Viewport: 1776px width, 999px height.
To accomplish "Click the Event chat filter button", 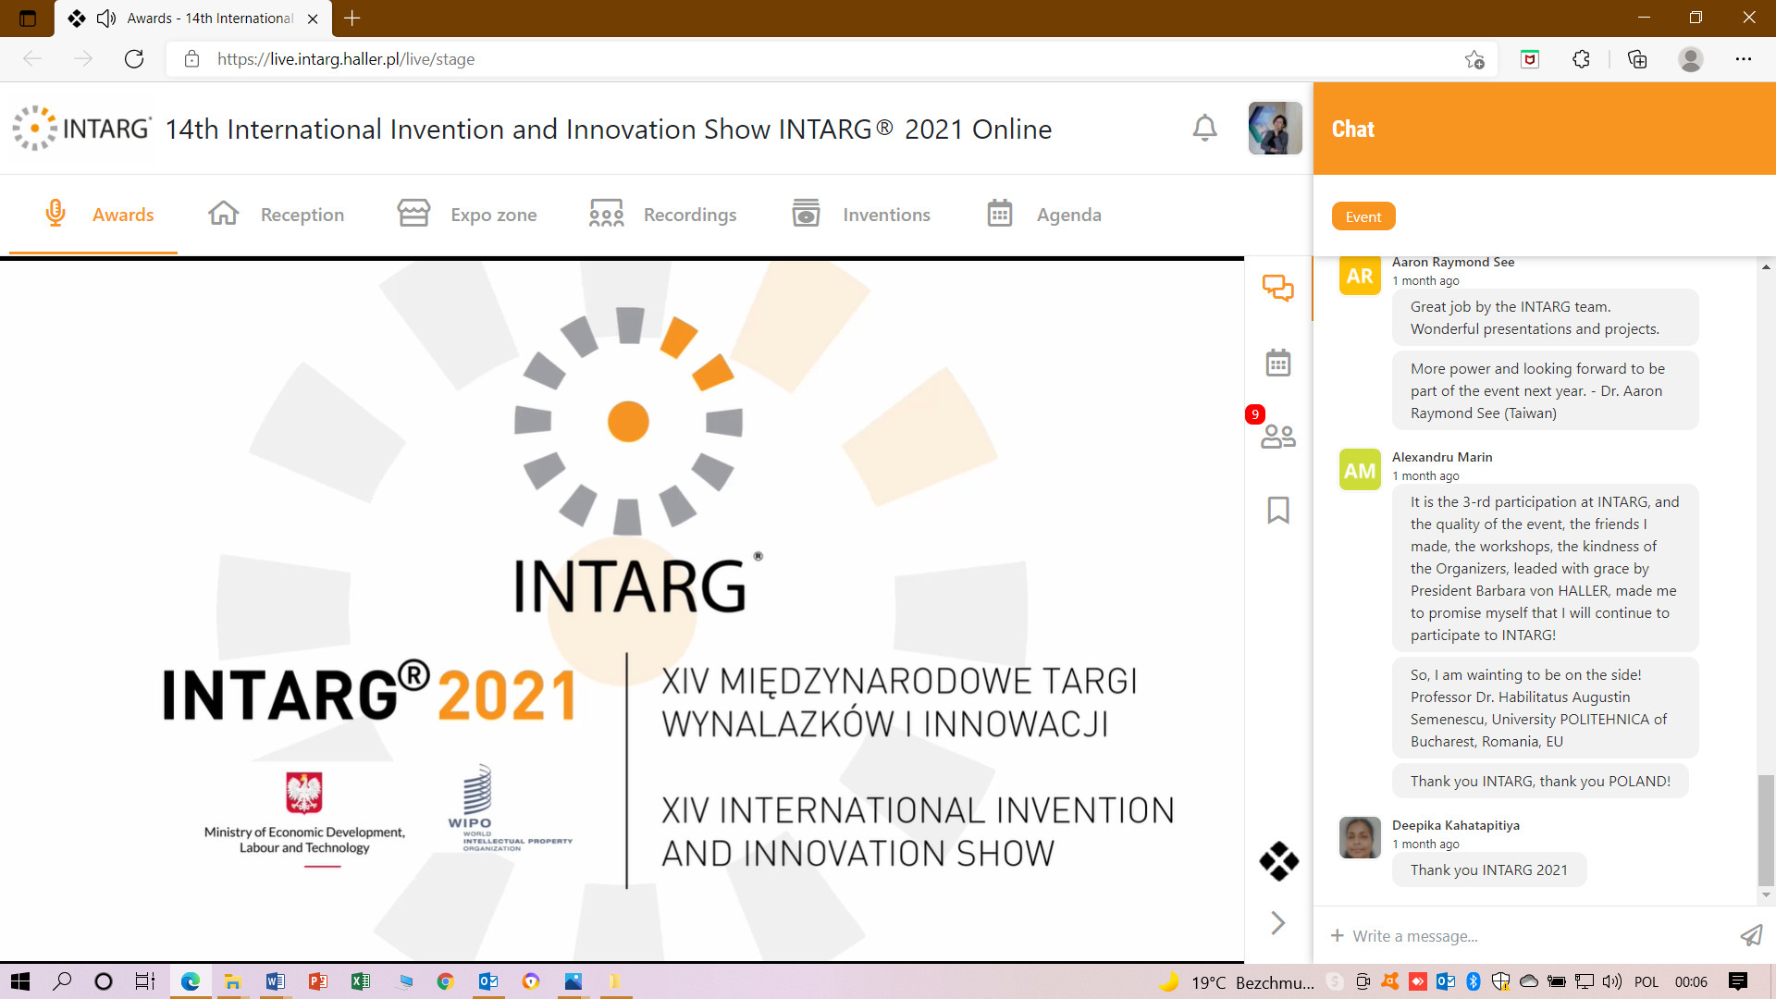I will [x=1363, y=216].
